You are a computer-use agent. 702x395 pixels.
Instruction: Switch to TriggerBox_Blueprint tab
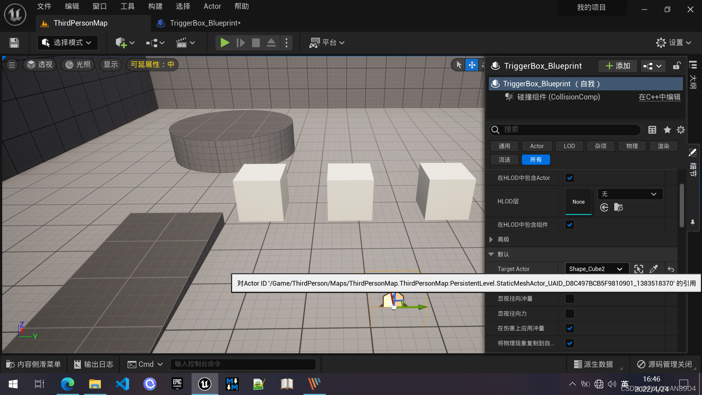[205, 23]
